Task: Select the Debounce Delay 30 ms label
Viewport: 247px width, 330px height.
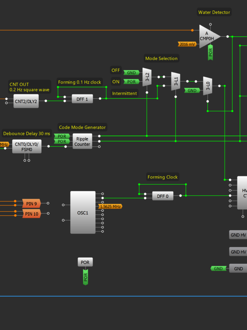Action: pos(27,133)
